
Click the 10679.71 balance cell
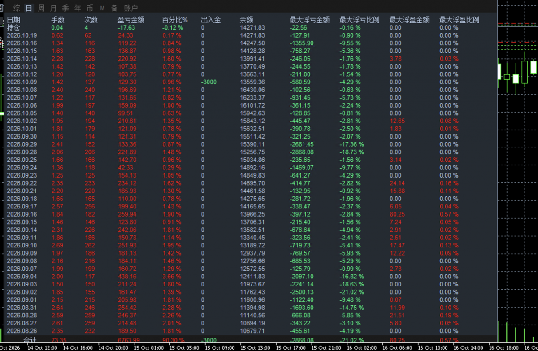(x=252, y=331)
